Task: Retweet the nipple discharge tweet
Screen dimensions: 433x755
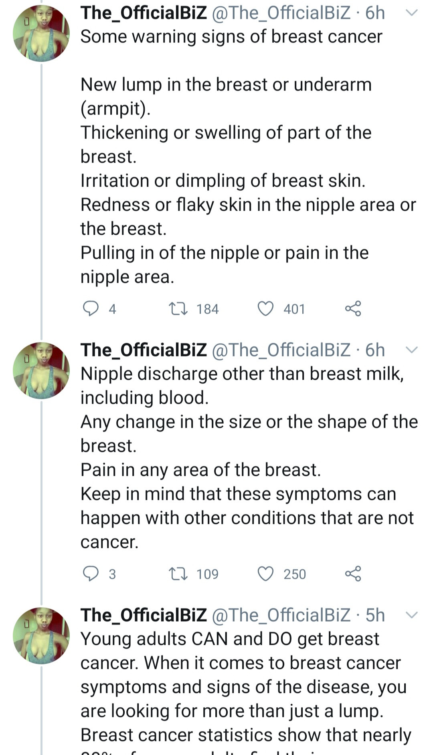Action: tap(178, 574)
